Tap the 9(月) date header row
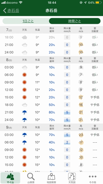103x184 pixels. pos(51,127)
